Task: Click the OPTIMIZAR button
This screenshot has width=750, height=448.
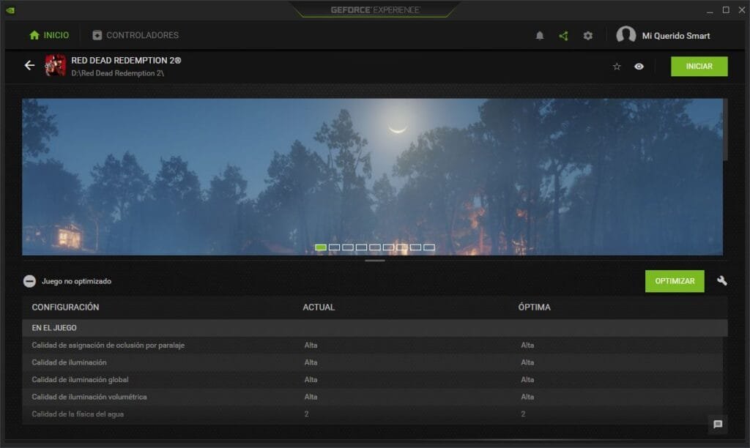Action: coord(675,281)
